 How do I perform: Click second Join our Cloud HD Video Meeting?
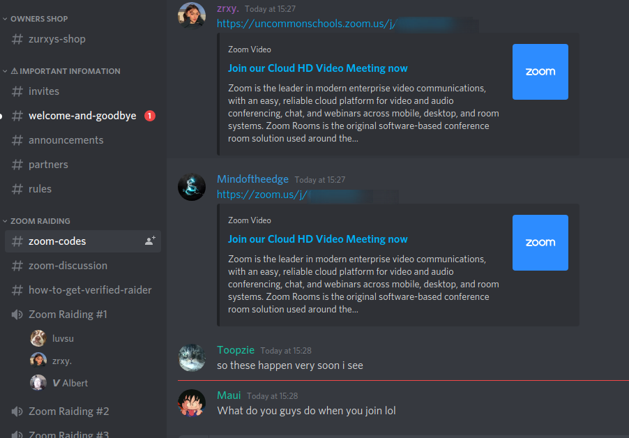(318, 239)
